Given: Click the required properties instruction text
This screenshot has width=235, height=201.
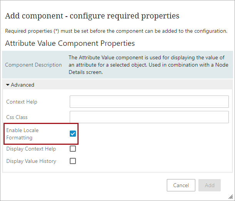Looking at the screenshot, I should pyautogui.click(x=116, y=31).
